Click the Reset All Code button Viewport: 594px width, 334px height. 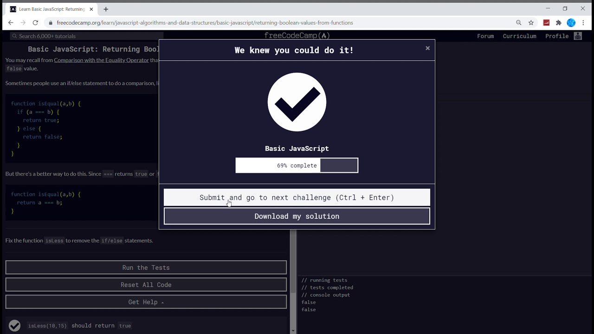click(x=146, y=285)
